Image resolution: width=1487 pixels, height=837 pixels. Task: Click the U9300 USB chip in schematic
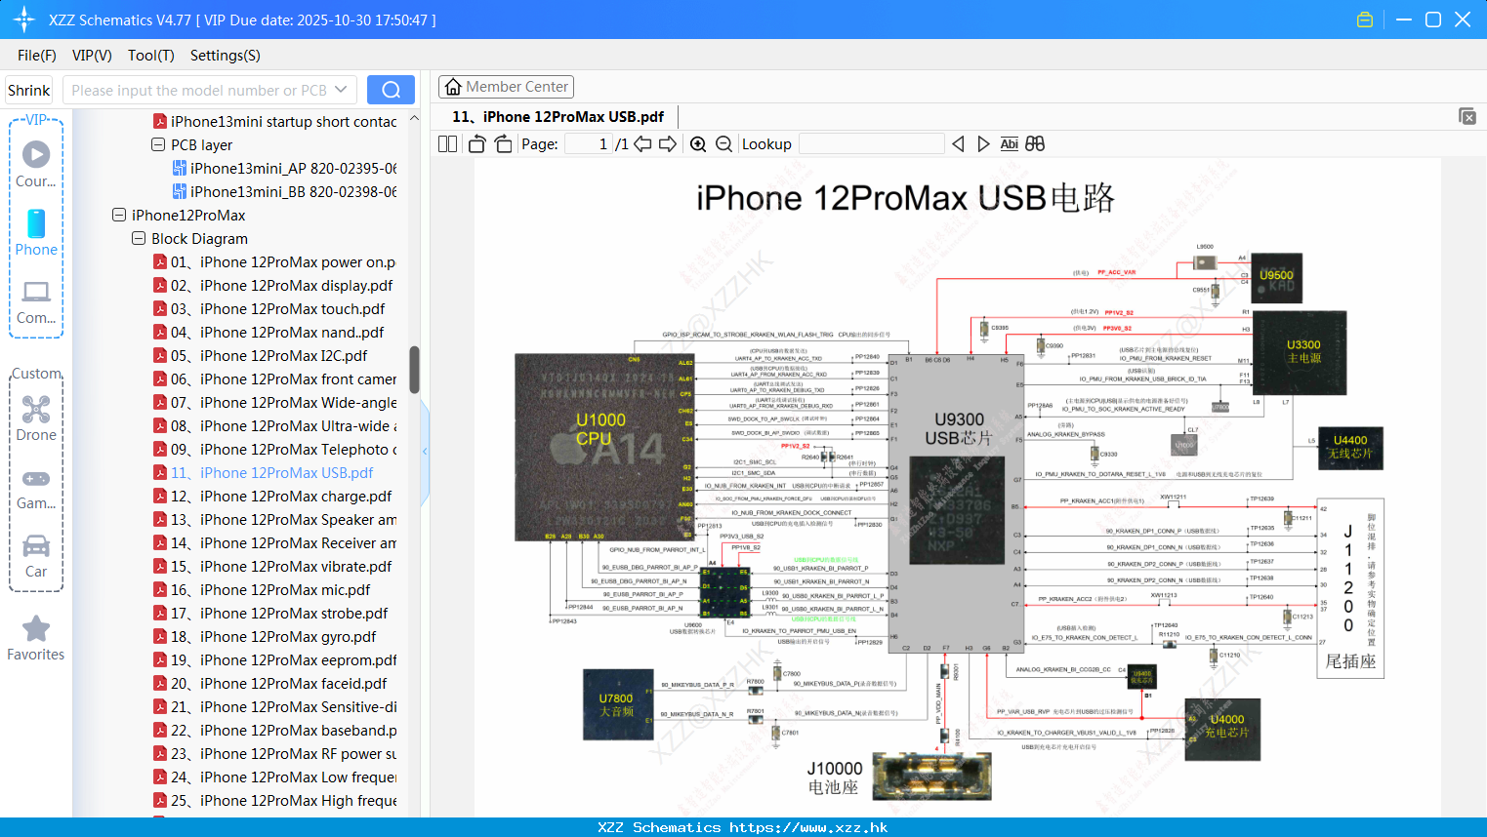pyautogui.click(x=956, y=502)
